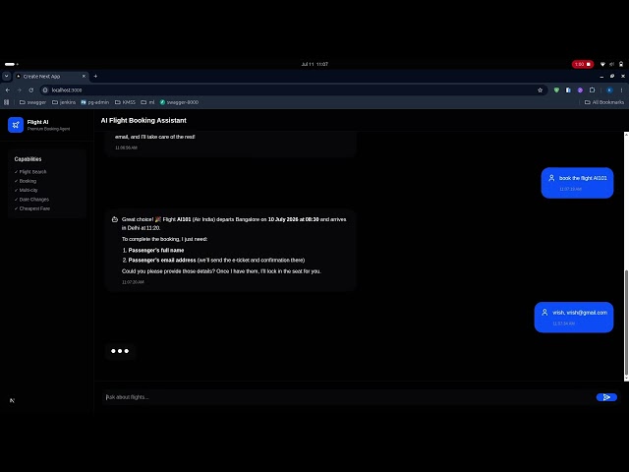Click the AI Flight Booking Assistant title
This screenshot has width=629, height=472.
point(143,120)
